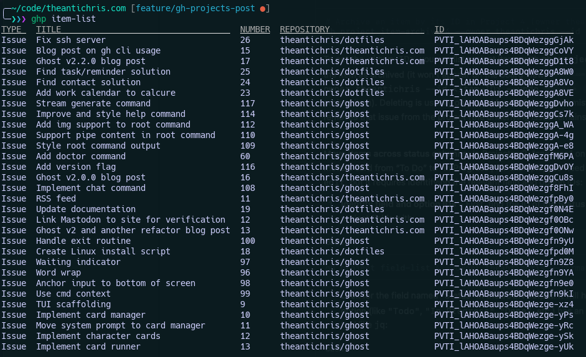Click the 'TUI scaffolding' issue title

click(73, 304)
